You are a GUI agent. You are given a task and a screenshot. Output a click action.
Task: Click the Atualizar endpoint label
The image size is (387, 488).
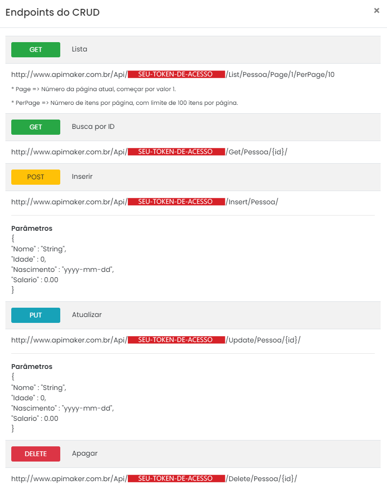(x=87, y=315)
